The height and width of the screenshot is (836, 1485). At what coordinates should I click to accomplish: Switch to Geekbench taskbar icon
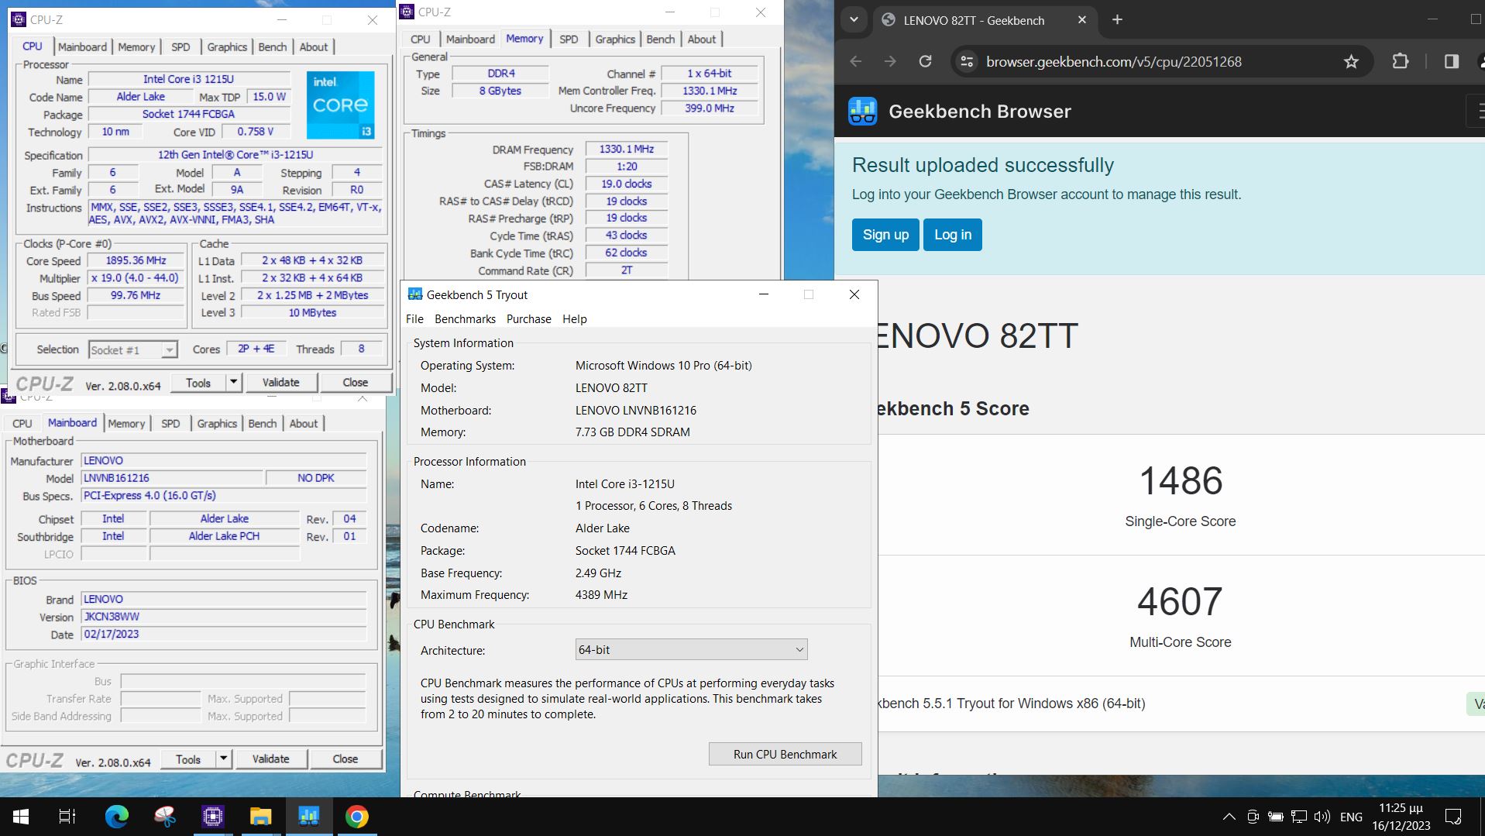(x=308, y=817)
